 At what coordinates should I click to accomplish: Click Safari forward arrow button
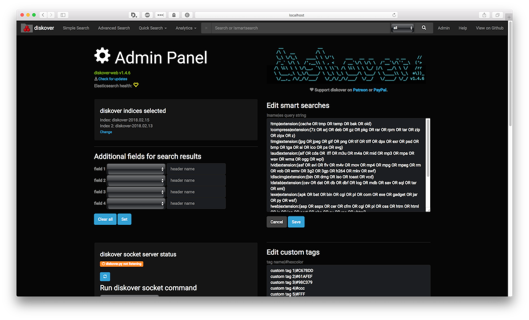51,15
